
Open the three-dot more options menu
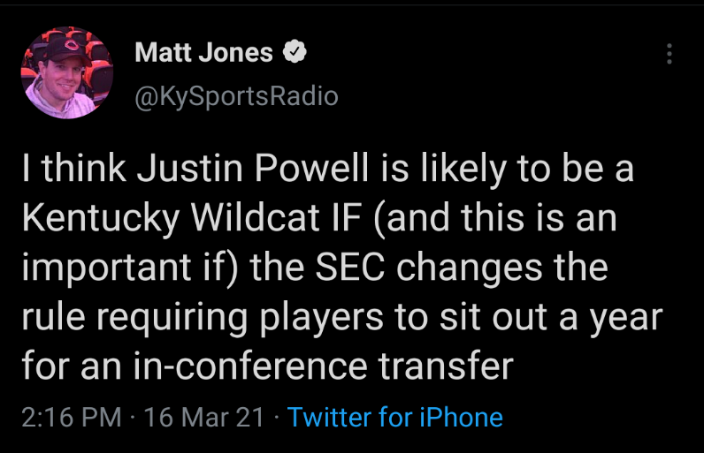pos(670,55)
